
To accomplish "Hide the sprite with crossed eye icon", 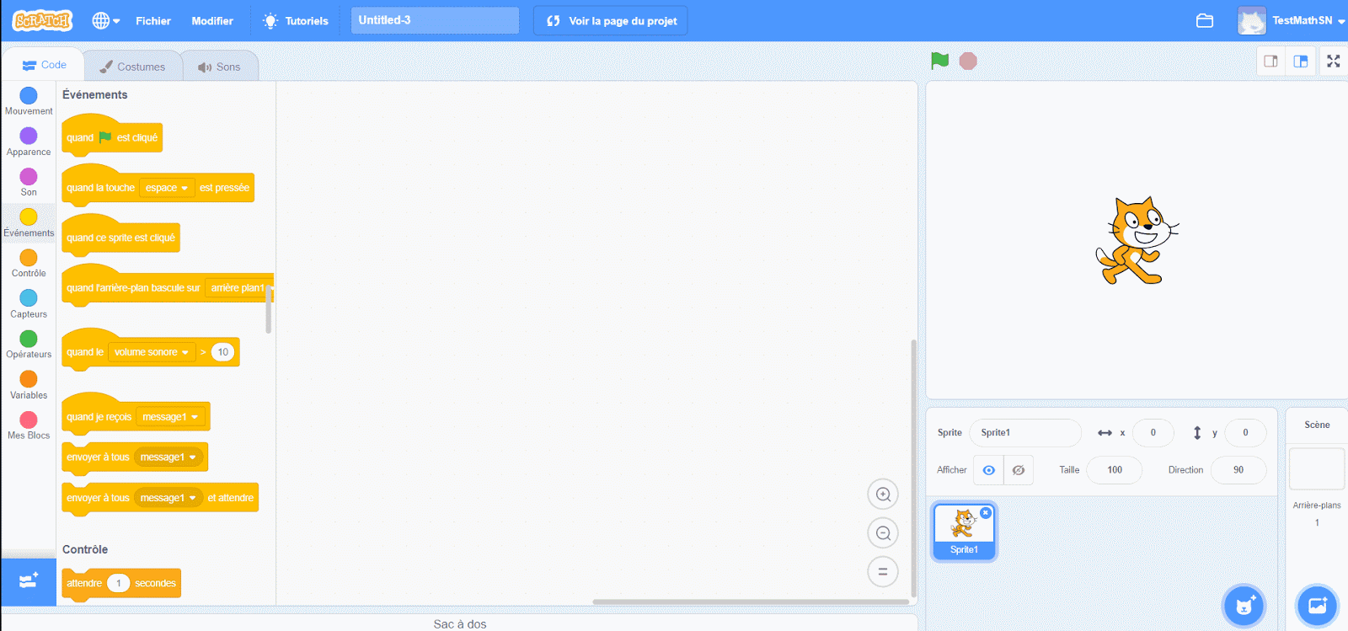I will point(1019,470).
